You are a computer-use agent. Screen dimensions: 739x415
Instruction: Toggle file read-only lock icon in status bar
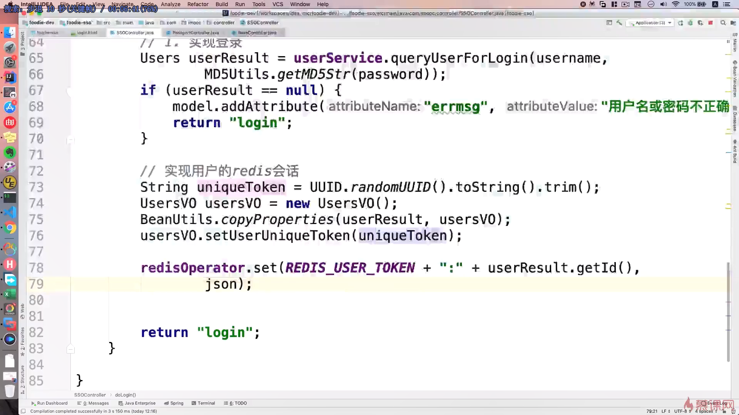pyautogui.click(x=724, y=411)
